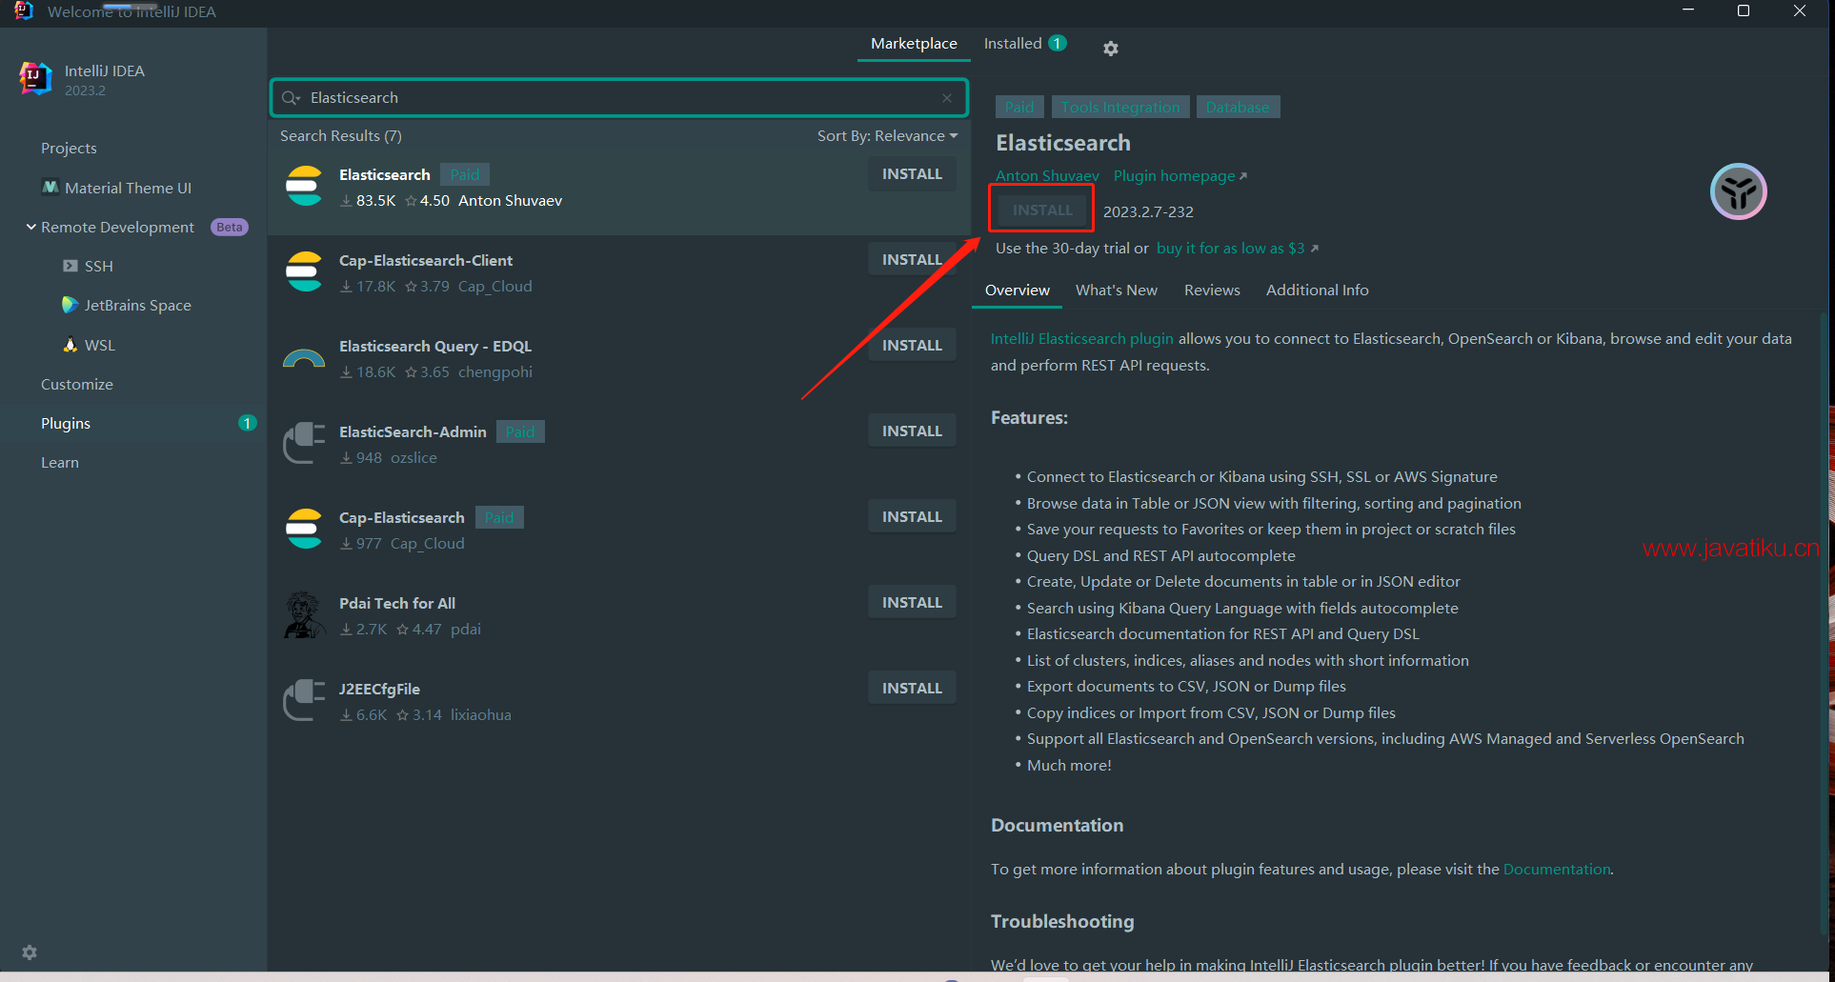This screenshot has height=982, width=1835.
Task: Click the Tools Integration tag
Action: tap(1120, 107)
